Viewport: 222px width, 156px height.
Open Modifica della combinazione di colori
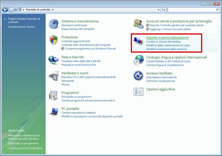168,45
